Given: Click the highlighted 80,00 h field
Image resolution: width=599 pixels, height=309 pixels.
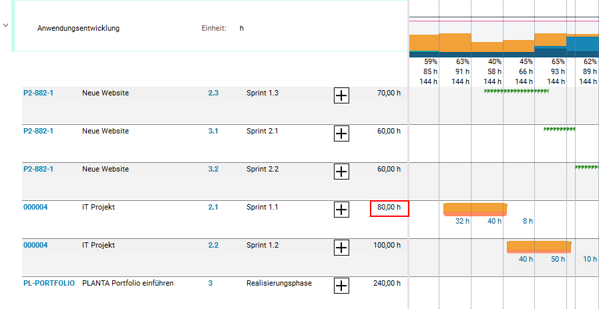Looking at the screenshot, I should point(389,208).
